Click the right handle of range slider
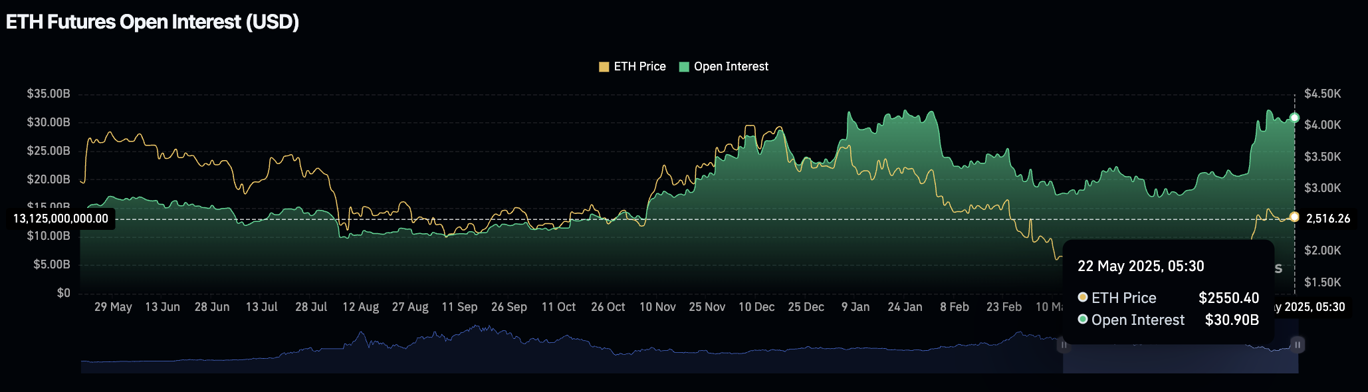Screen dimensions: 1368x392 (x=1297, y=345)
